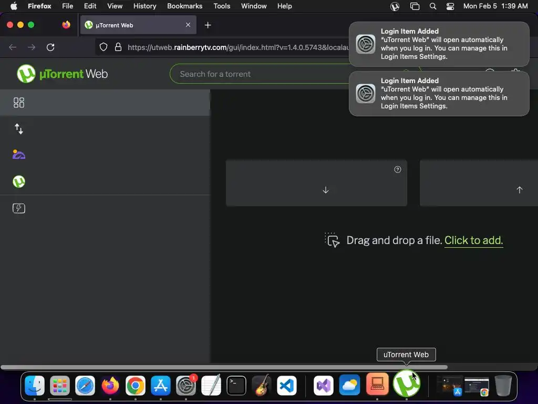Click the second Login Item Added notification

click(x=439, y=94)
